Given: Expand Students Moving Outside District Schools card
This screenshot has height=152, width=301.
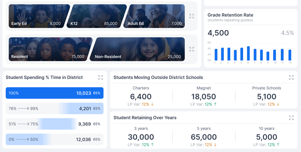Looking at the screenshot, I should coord(291,78).
